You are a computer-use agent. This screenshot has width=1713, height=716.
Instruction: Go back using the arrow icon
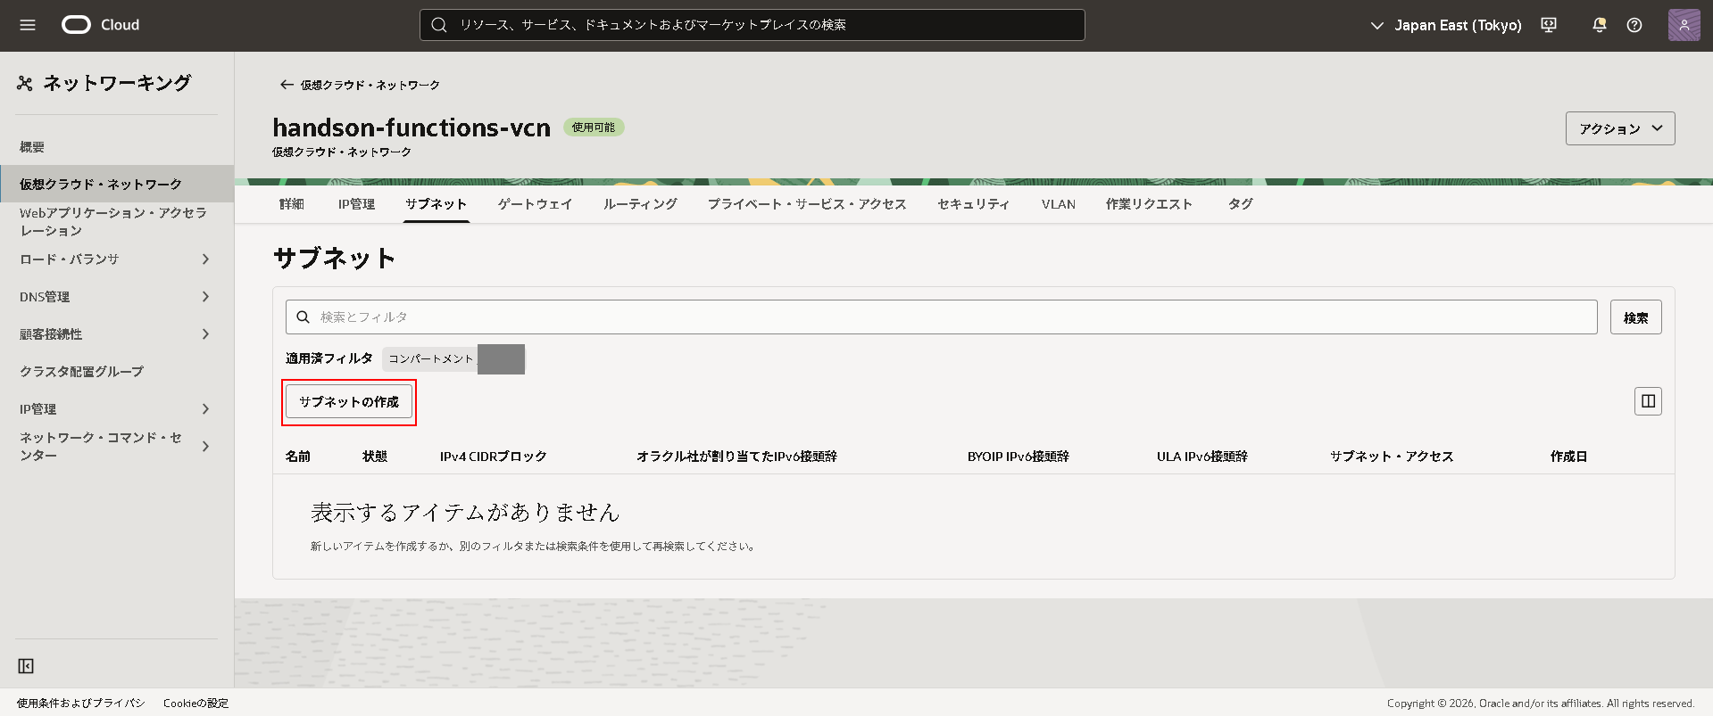pos(287,85)
